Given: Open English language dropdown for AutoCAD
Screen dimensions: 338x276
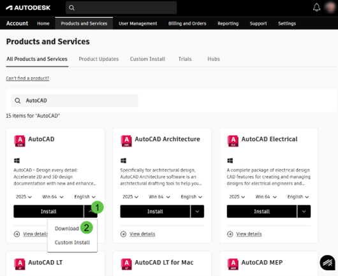Looking at the screenshot, I should (x=85, y=197).
